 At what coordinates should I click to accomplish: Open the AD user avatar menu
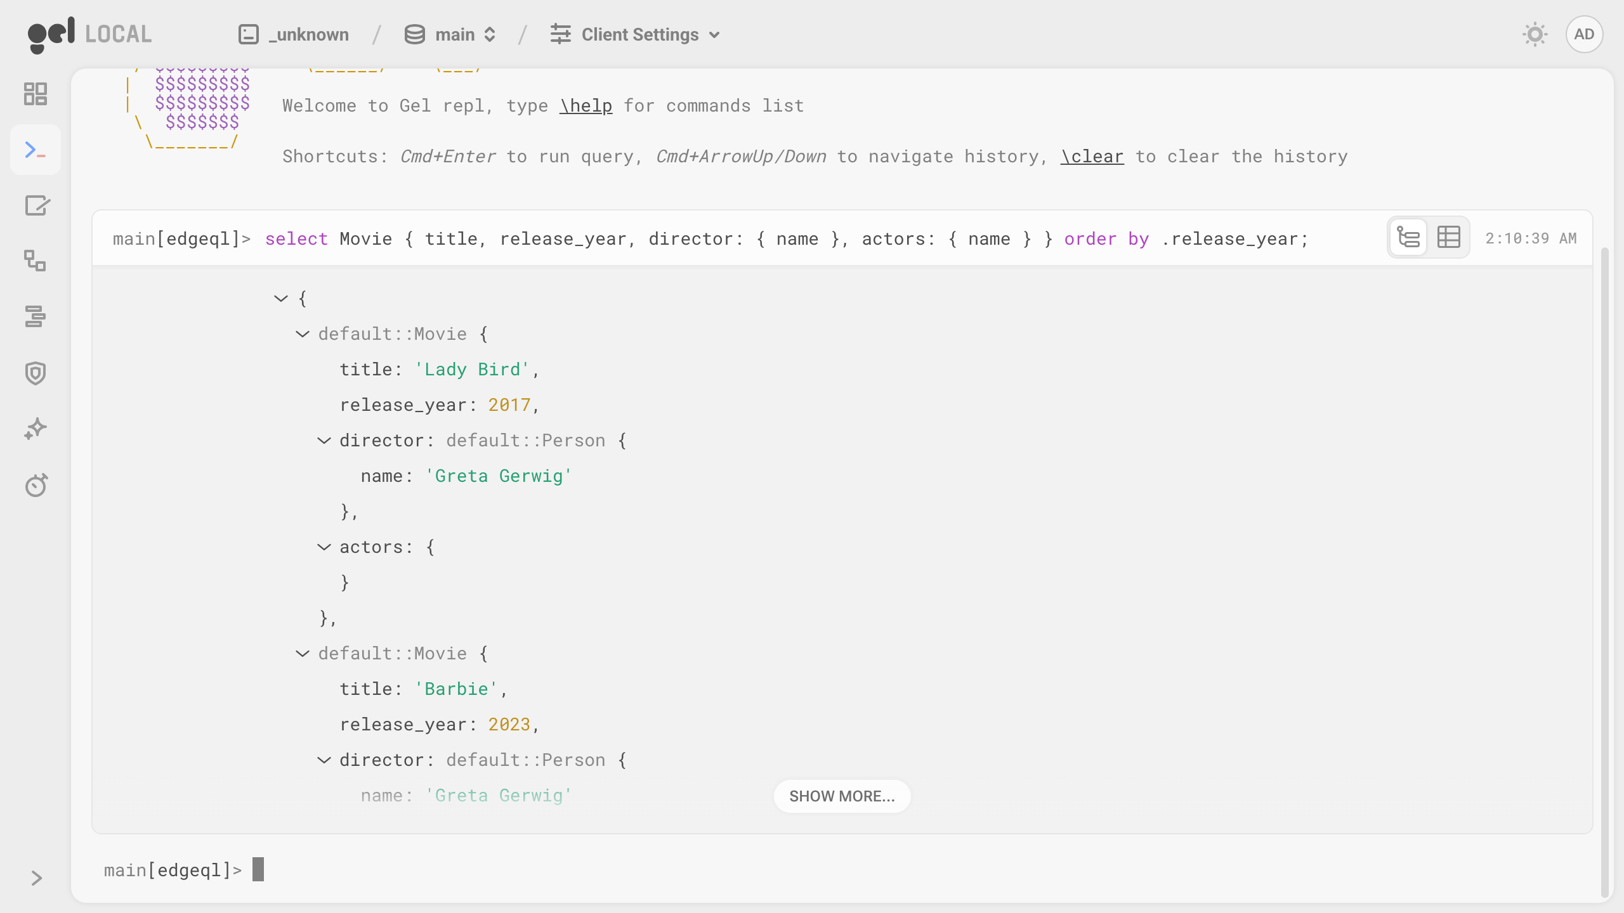tap(1584, 34)
